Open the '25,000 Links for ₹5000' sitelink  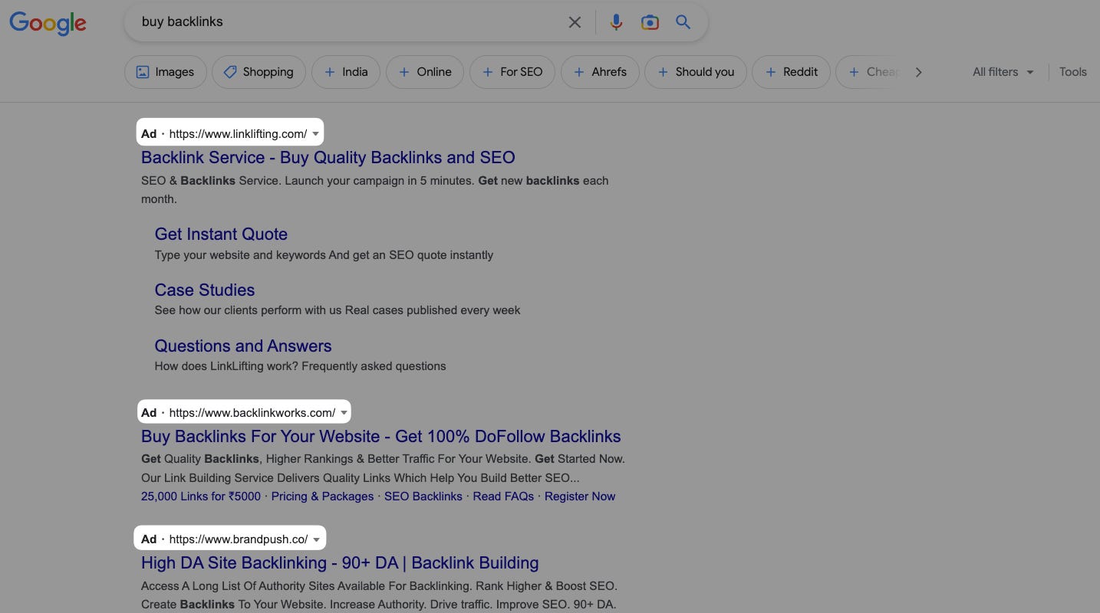[201, 497]
